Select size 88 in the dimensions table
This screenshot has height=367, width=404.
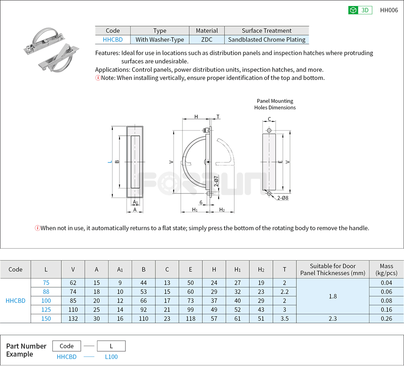point(46,292)
